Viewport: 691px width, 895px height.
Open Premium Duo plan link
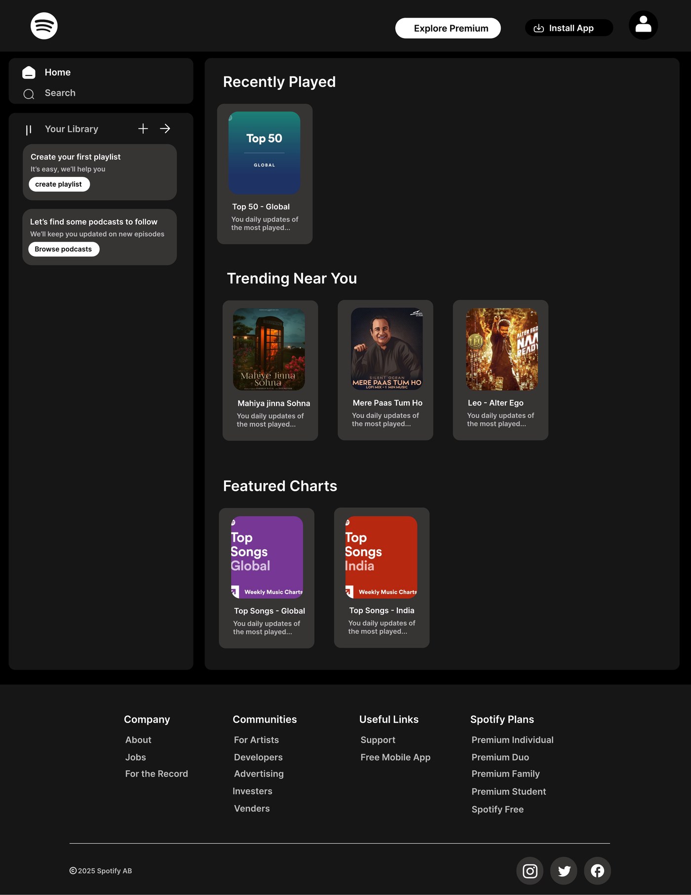click(x=500, y=757)
